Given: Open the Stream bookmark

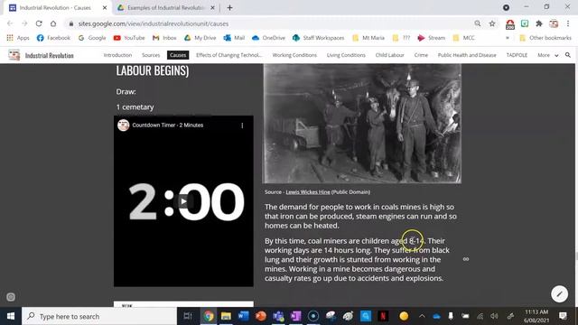Looking at the screenshot, I should click(x=432, y=38).
